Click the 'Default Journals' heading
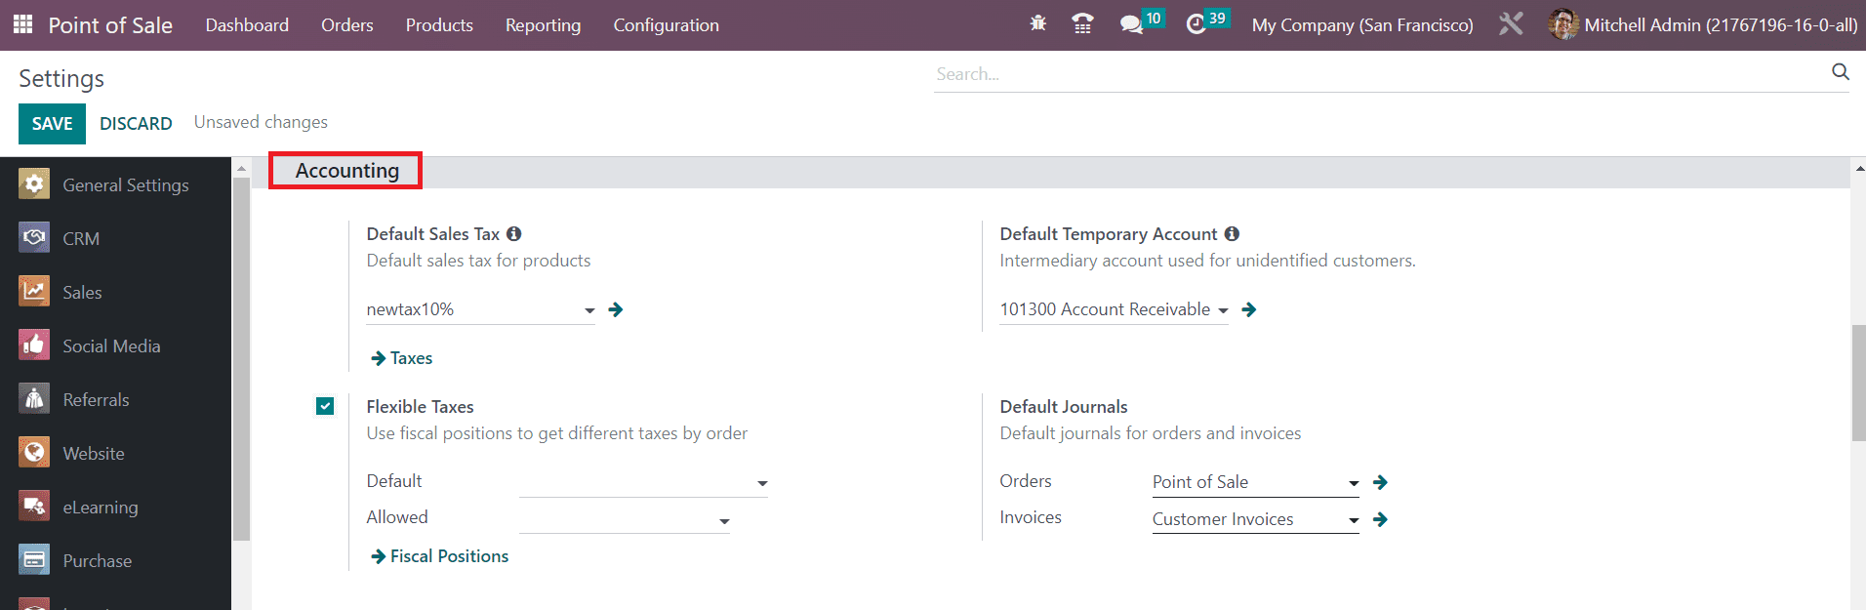Viewport: 1866px width, 610px height. click(x=1064, y=407)
